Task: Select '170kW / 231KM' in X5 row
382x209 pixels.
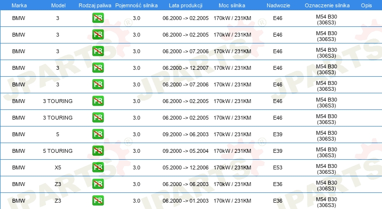Action: [232, 167]
